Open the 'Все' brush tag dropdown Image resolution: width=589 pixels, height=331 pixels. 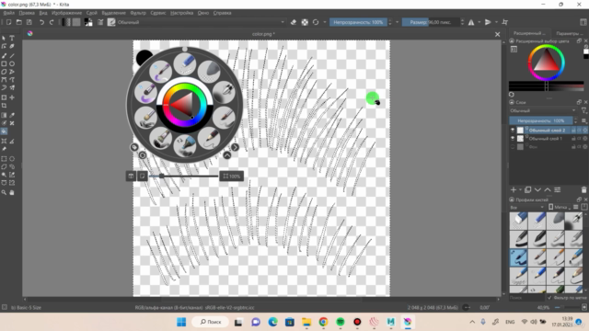click(527, 207)
